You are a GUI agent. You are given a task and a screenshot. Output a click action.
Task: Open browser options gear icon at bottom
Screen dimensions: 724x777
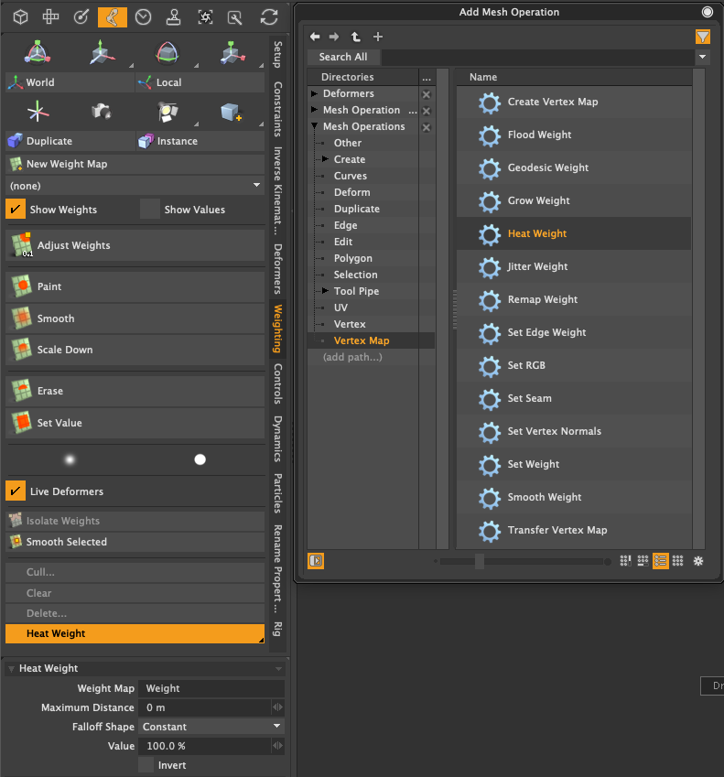(x=697, y=561)
